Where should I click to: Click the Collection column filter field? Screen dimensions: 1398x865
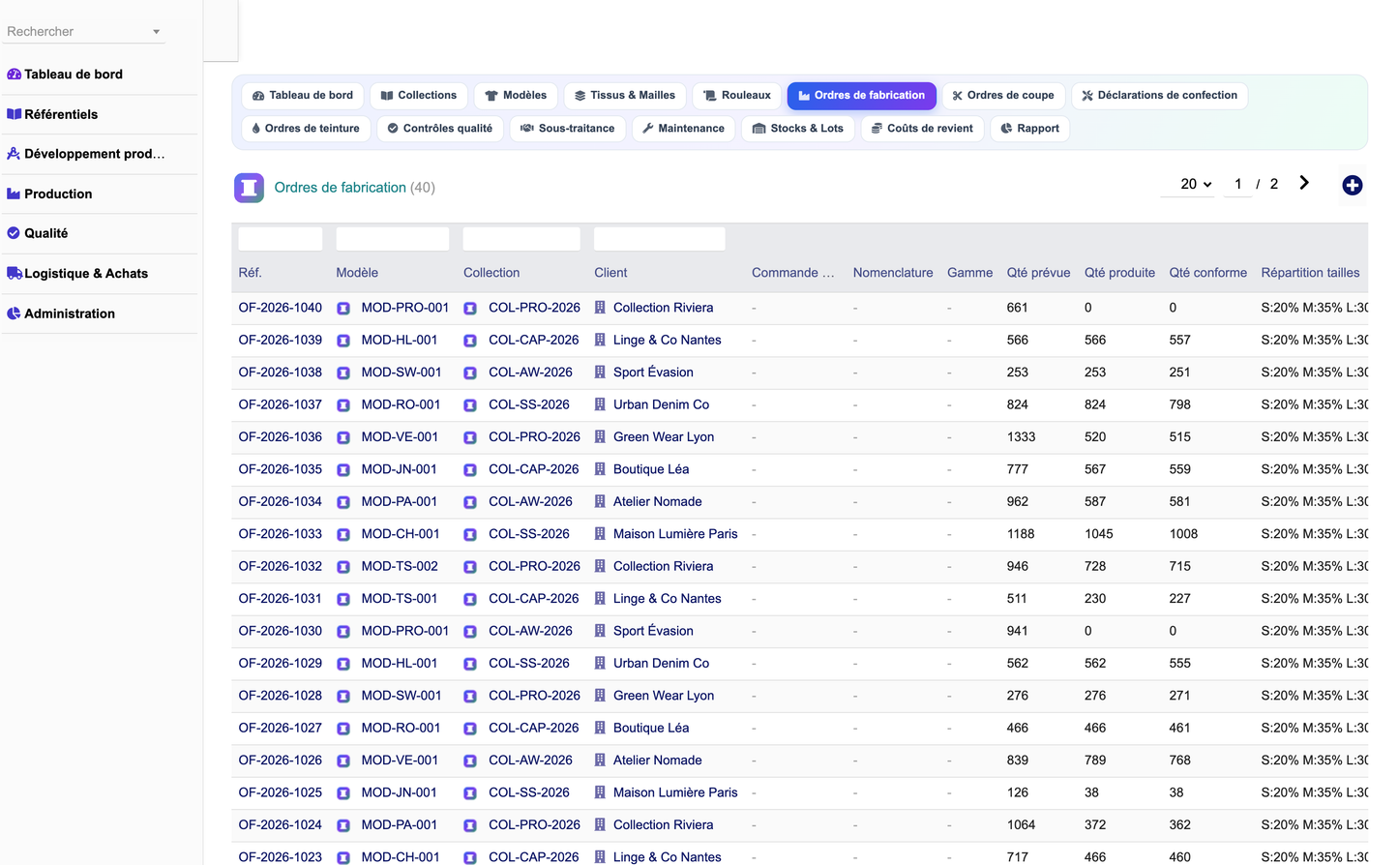click(521, 239)
